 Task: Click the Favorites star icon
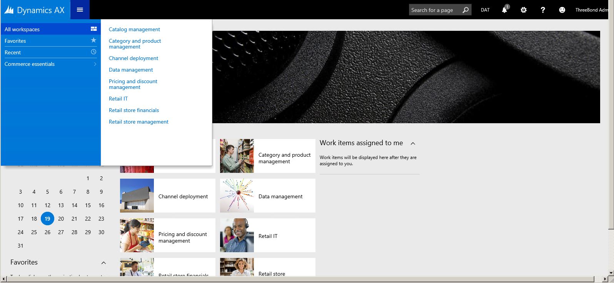click(93, 40)
